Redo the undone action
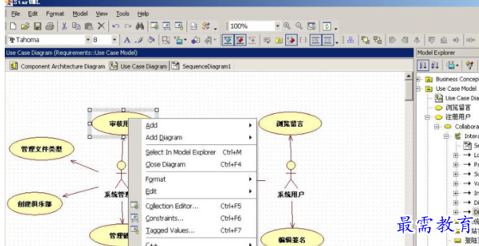This screenshot has height=246, width=479. pyautogui.click(x=127, y=26)
